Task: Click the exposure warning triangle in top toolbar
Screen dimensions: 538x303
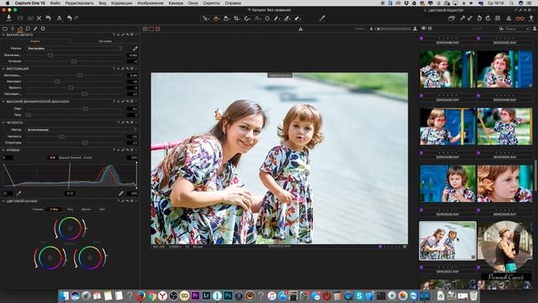Action: [509, 19]
